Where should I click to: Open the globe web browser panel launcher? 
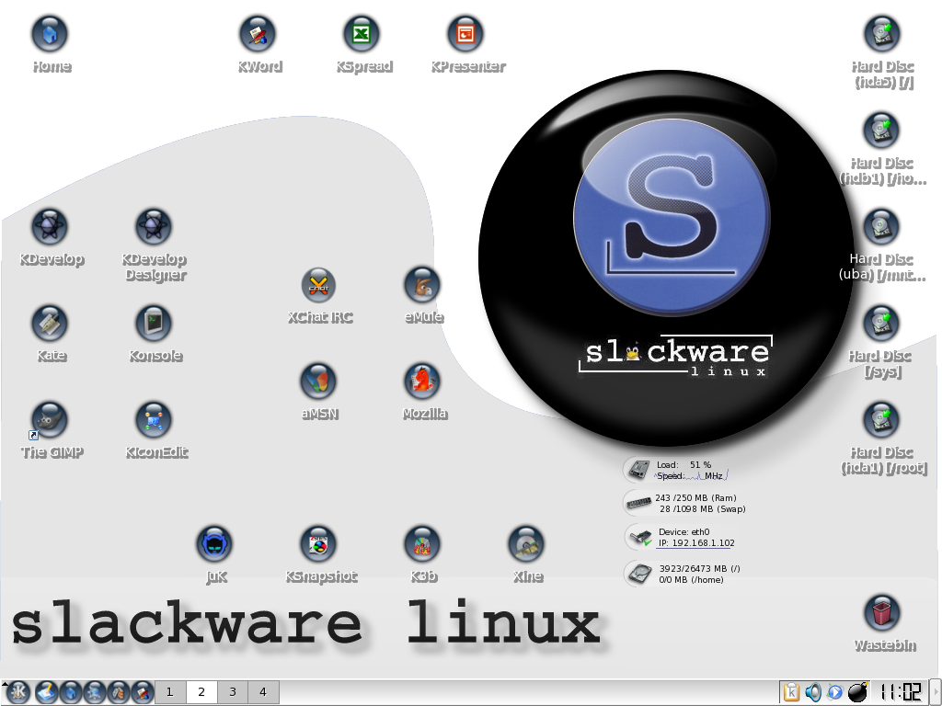point(95,693)
